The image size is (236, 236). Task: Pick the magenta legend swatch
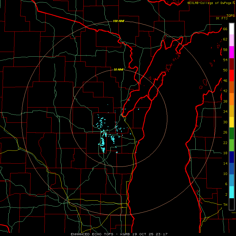(232, 52)
